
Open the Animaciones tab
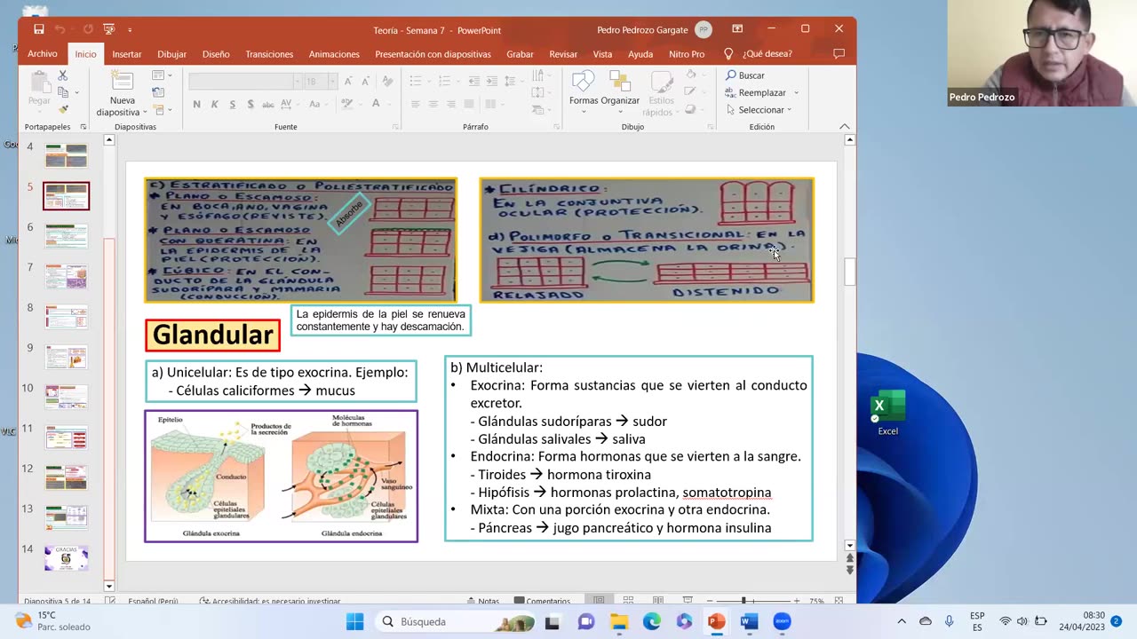[334, 54]
